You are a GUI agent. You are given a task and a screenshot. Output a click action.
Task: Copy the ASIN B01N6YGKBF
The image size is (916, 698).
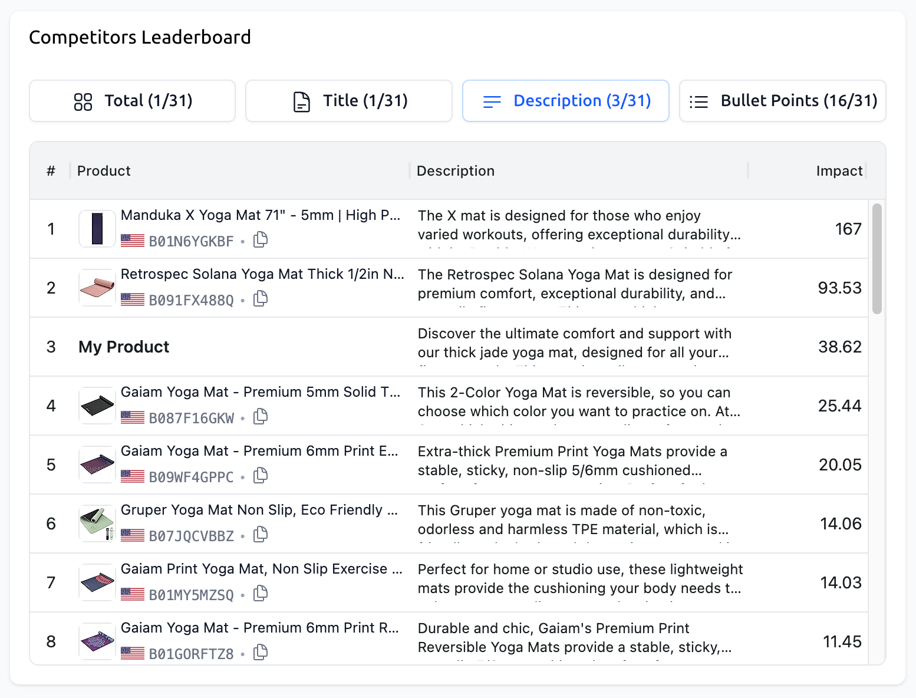pos(260,240)
